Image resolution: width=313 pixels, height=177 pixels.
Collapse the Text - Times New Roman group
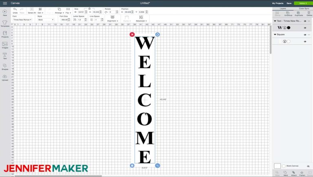click(x=275, y=21)
